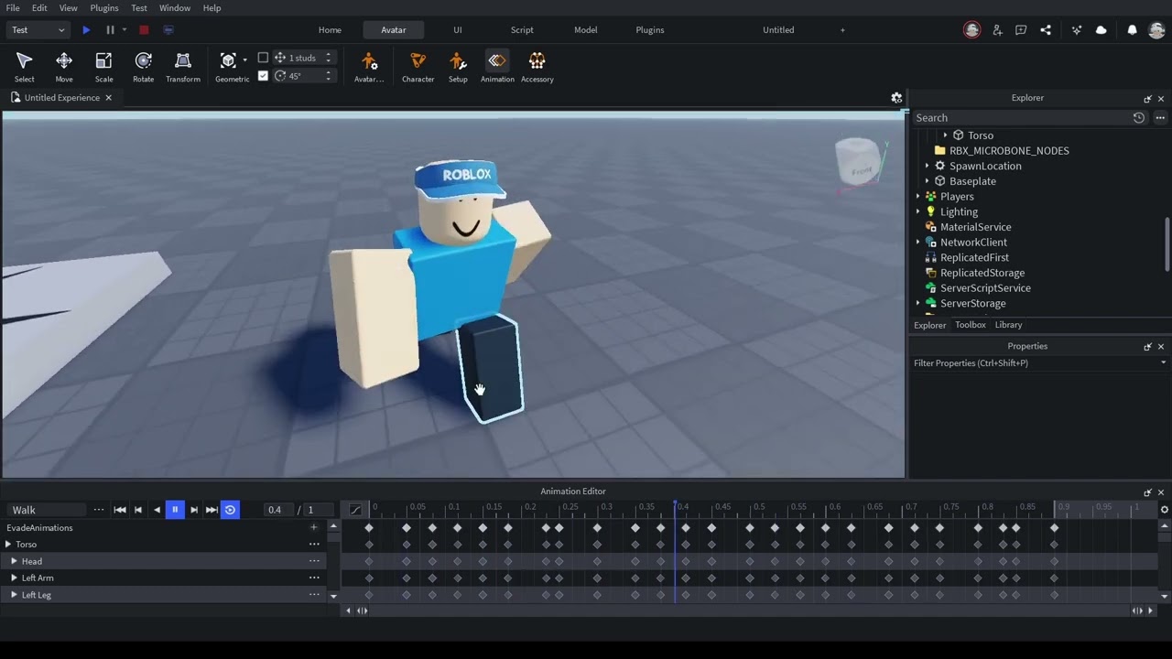Toggle the curve editor button

coord(355,510)
